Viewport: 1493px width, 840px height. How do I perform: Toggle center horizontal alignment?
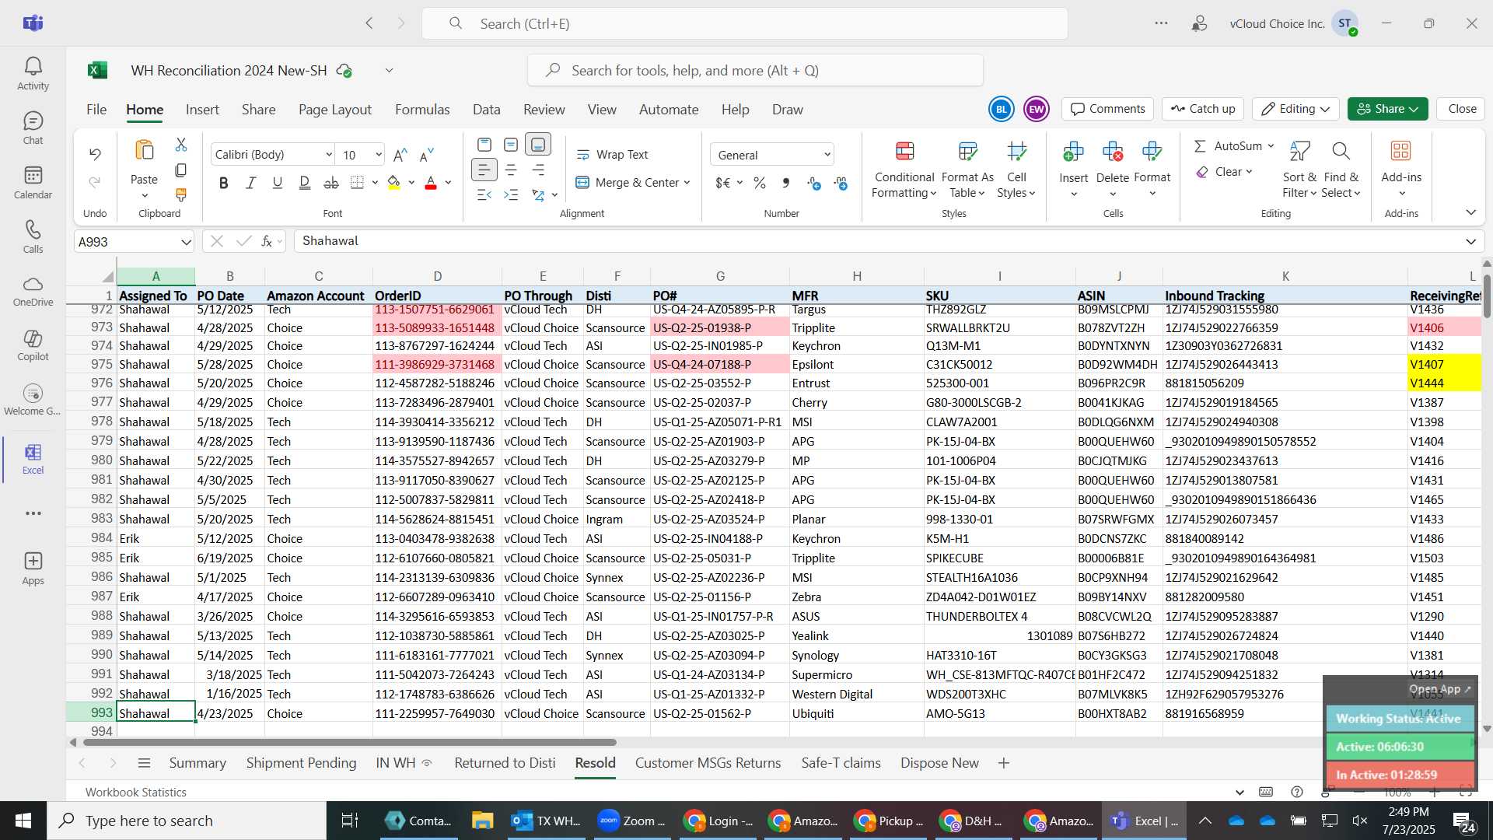pyautogui.click(x=511, y=170)
